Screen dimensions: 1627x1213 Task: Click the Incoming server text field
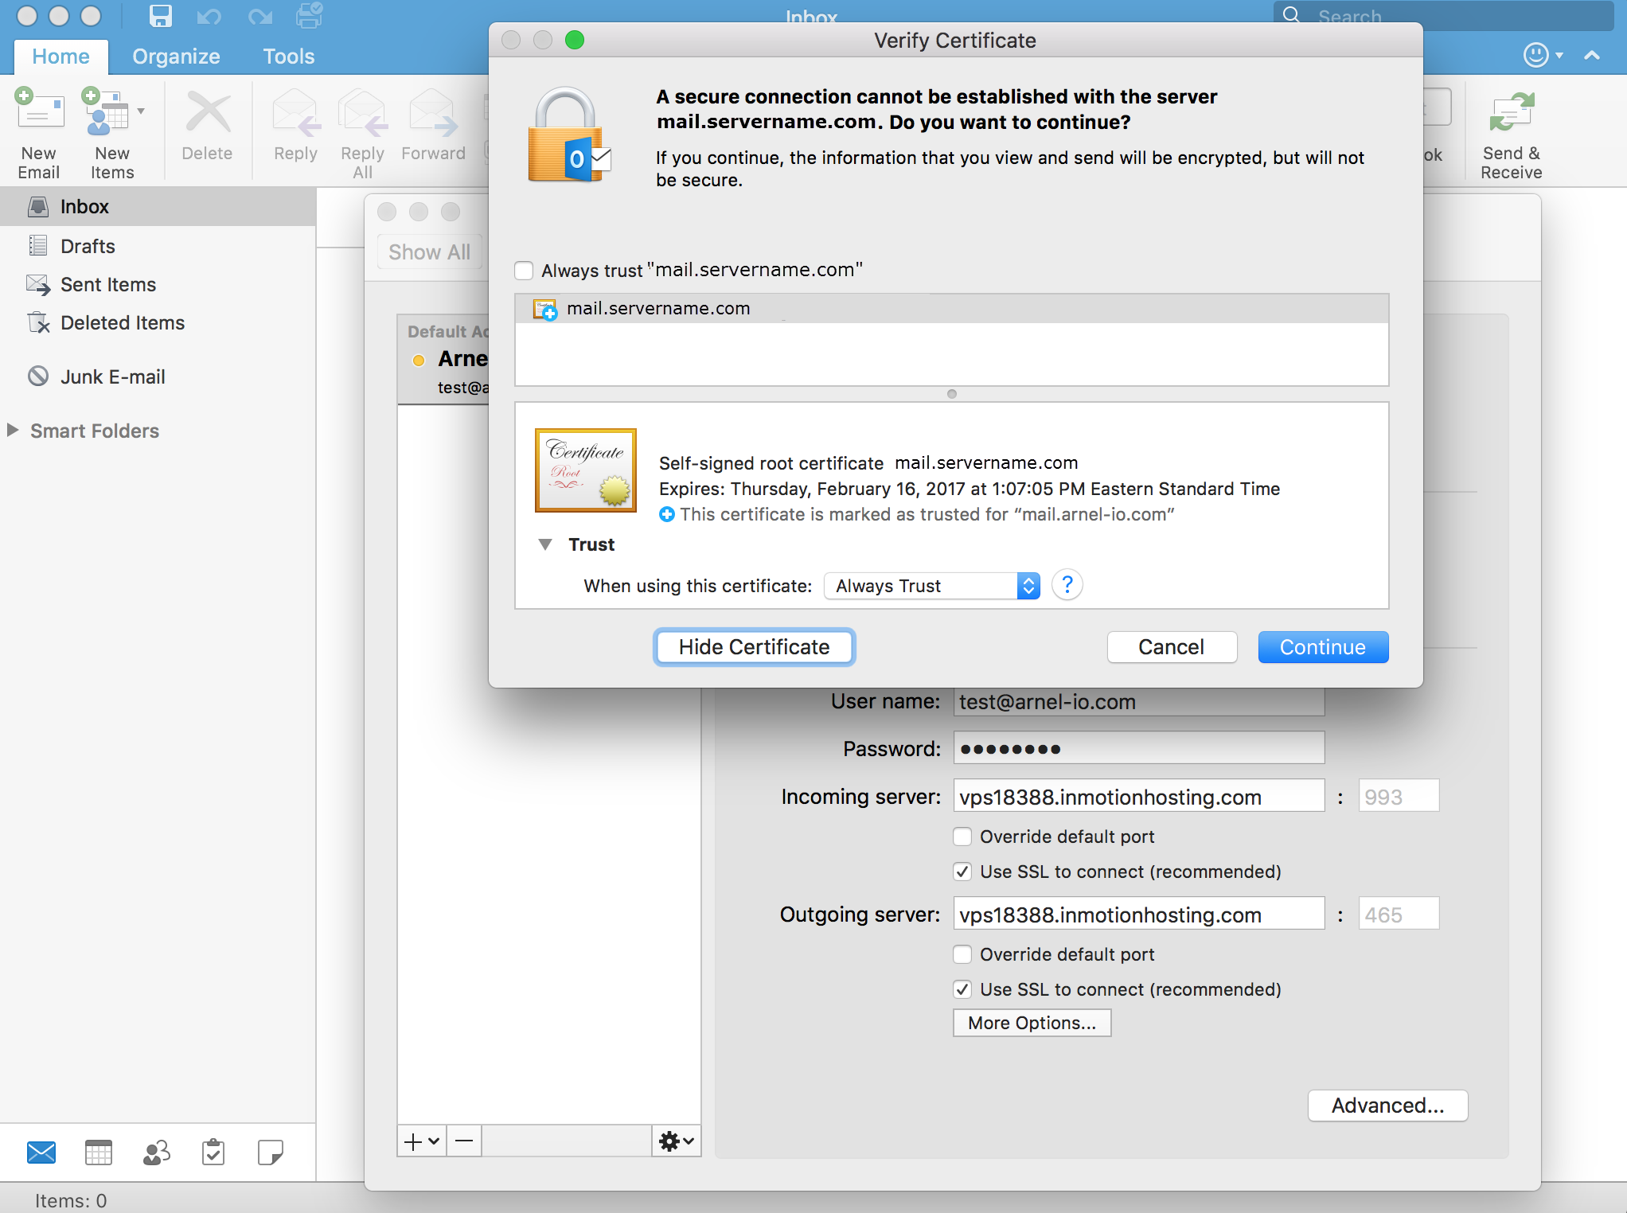pos(1138,797)
